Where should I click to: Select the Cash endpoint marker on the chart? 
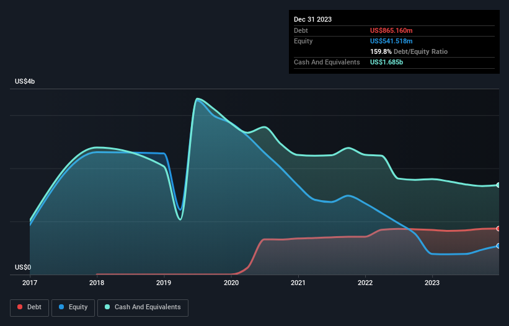[x=498, y=185]
